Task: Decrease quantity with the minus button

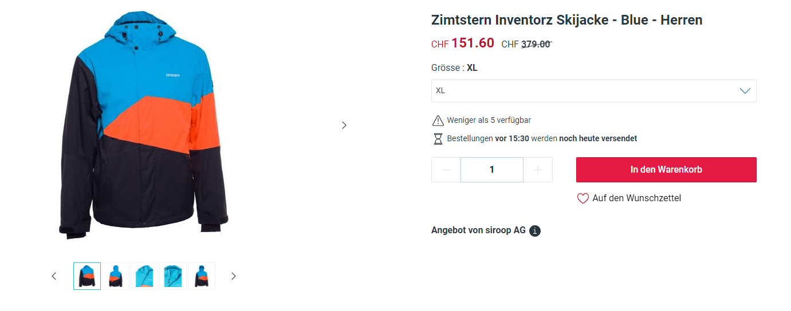Action: 446,170
